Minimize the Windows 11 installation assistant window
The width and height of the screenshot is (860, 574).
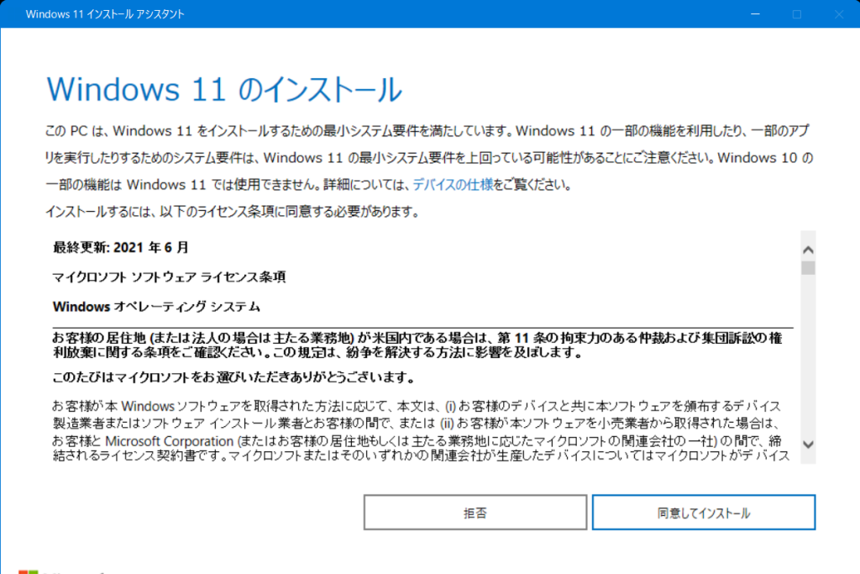point(755,14)
